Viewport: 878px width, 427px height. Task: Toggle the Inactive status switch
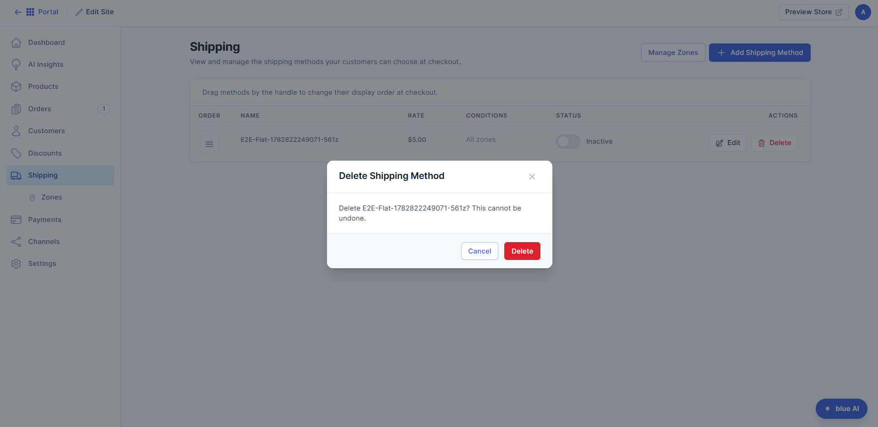pos(568,141)
